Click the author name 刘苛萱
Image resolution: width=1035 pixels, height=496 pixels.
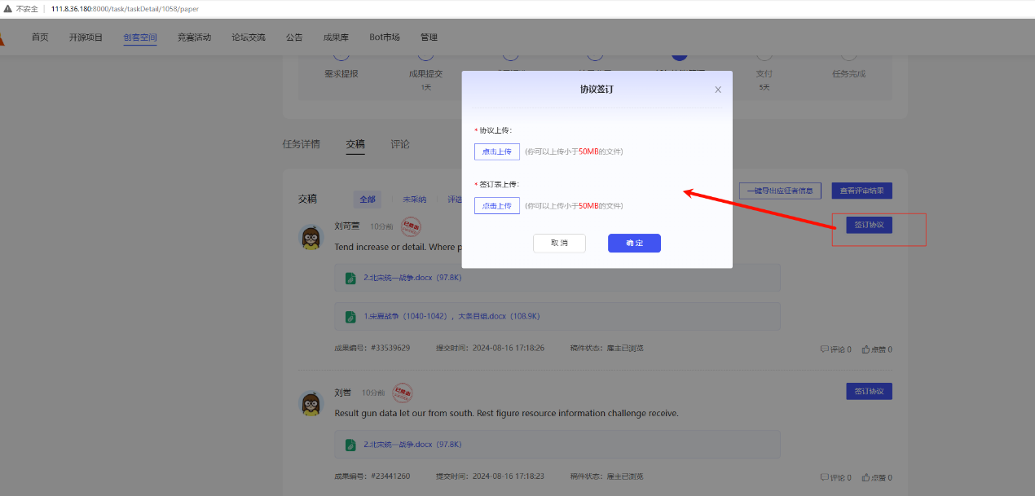[348, 226]
